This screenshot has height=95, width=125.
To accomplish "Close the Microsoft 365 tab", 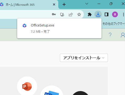I will tap(54, 4).
